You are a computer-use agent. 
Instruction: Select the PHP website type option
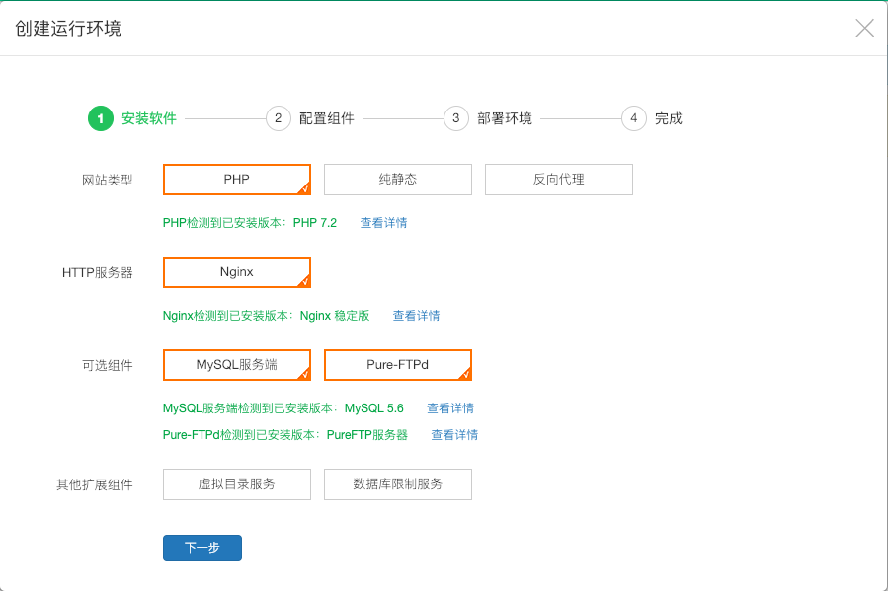237,180
